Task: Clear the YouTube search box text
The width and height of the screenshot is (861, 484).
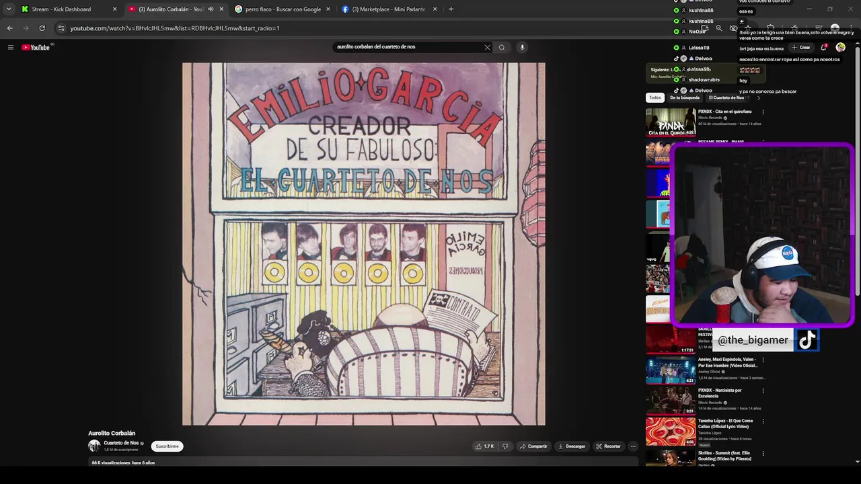Action: point(487,47)
